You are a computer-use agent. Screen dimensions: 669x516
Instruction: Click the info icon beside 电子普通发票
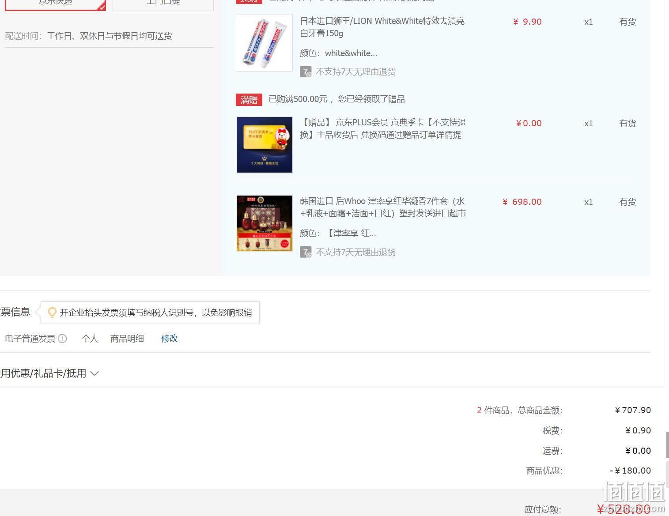pyautogui.click(x=62, y=339)
